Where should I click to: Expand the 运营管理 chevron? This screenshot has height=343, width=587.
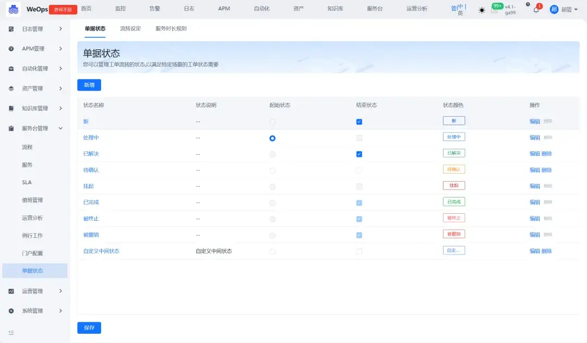click(x=61, y=291)
